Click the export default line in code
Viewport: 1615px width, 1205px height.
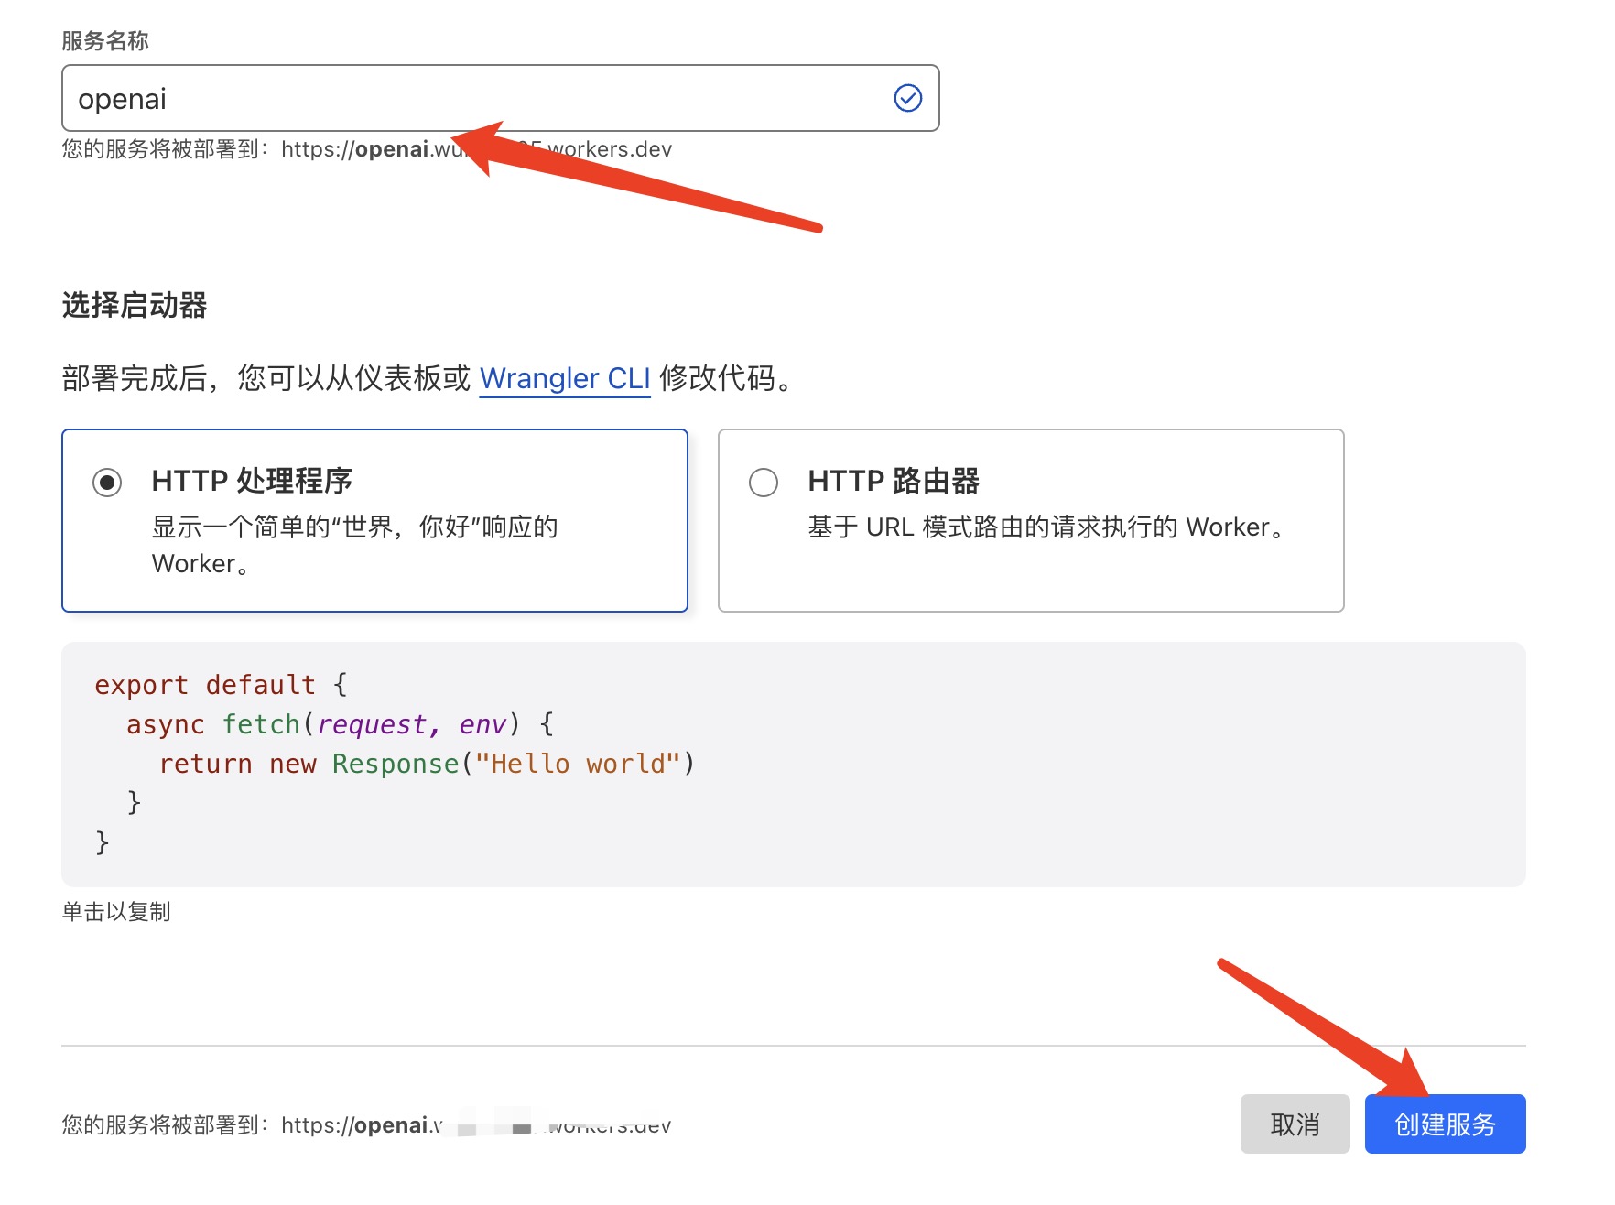coord(221,685)
